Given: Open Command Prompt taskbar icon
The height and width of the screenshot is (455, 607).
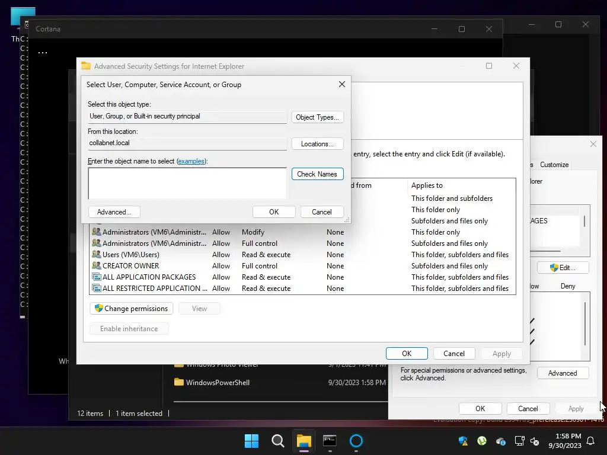Looking at the screenshot, I should (330, 441).
